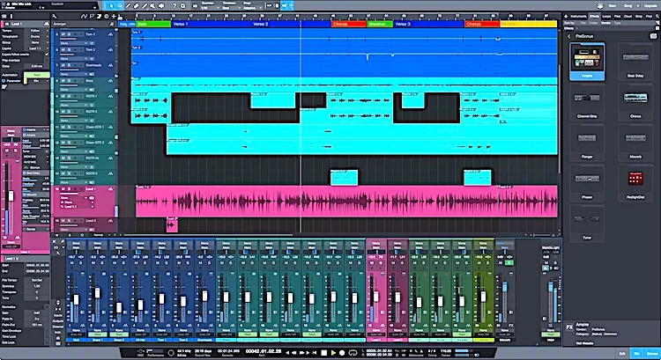This screenshot has width=661, height=360.
Task: Switch to Cloud browser tab
Action: pos(628,16)
